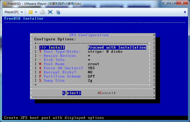The height and width of the screenshot is (122, 190).
Task: Open the Player(P) menu
Action: coord(14,12)
